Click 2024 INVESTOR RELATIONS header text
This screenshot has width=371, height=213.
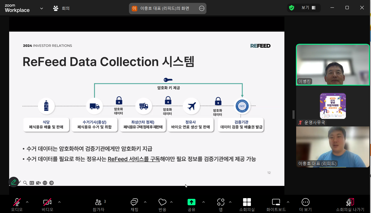click(47, 46)
